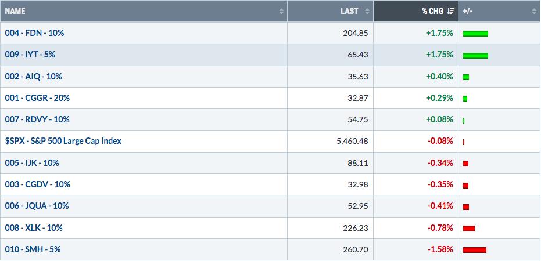Click the 007 - RDVY - 10% symbol link

click(37, 119)
